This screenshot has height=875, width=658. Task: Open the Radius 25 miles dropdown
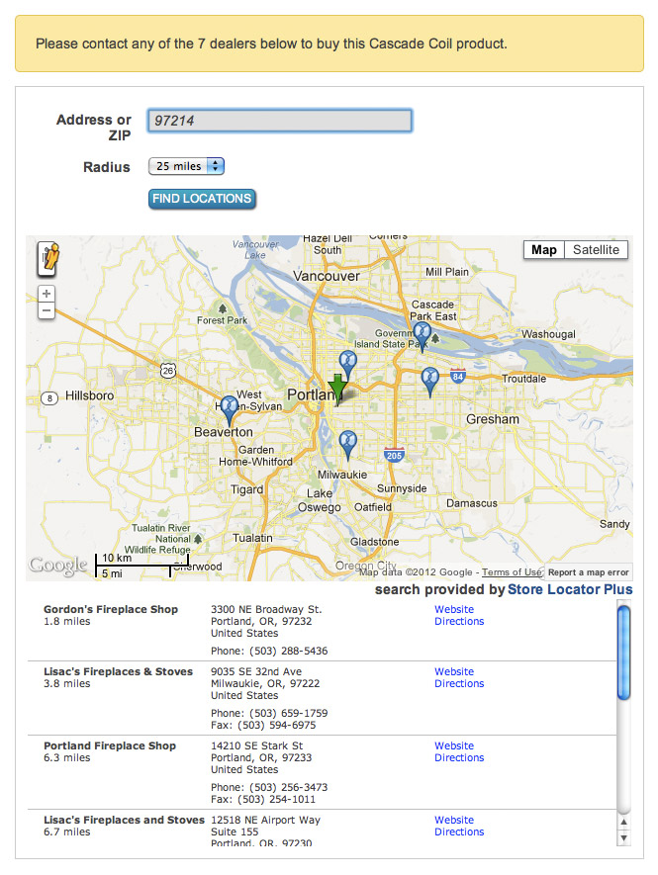tap(187, 166)
